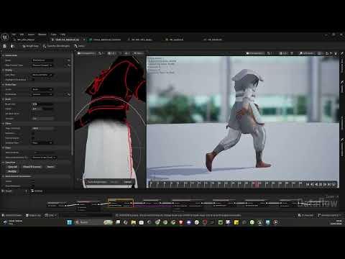Open the Content Drawer
This screenshot has height=259, width=345.
11,215
